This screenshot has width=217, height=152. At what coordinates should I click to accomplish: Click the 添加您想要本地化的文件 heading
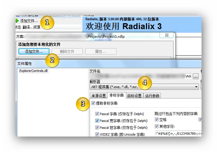[39, 44]
